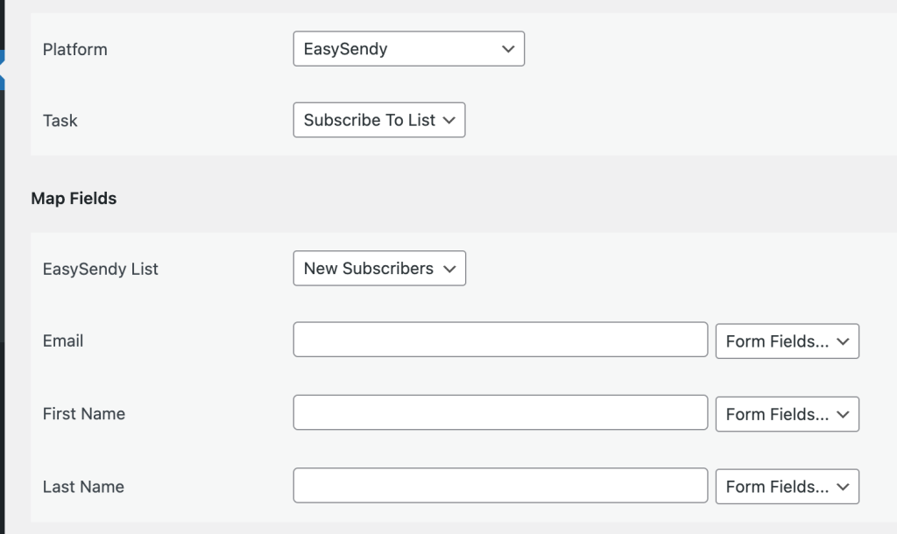This screenshot has height=534, width=897.
Task: Click the chevron on Email's Form Fields control
Action: pyautogui.click(x=843, y=341)
